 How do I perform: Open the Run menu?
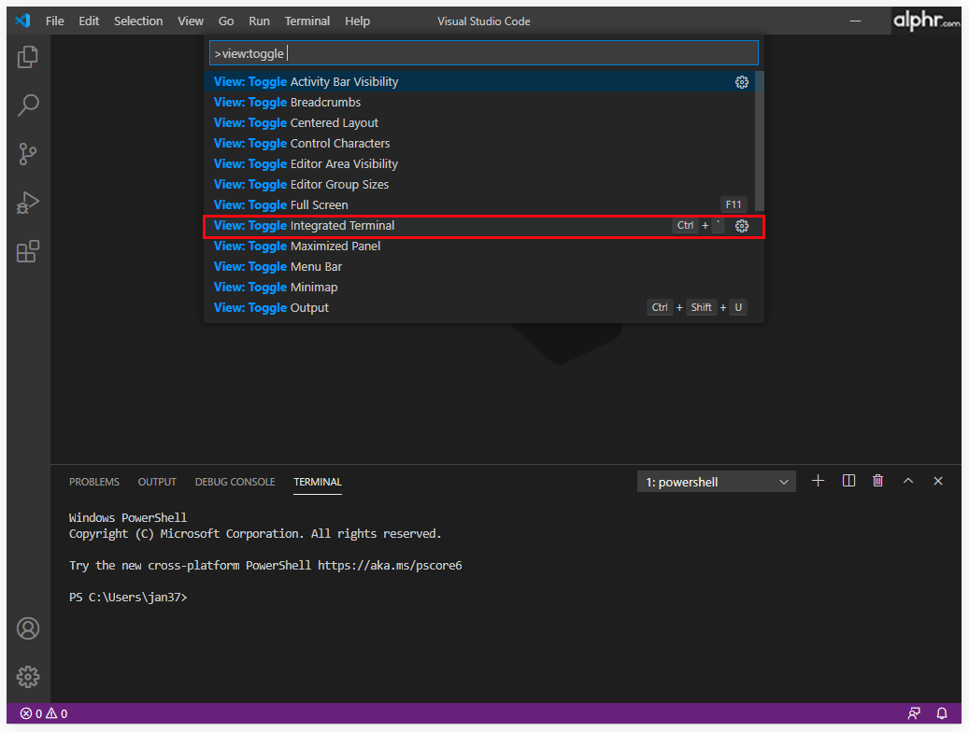coord(259,21)
